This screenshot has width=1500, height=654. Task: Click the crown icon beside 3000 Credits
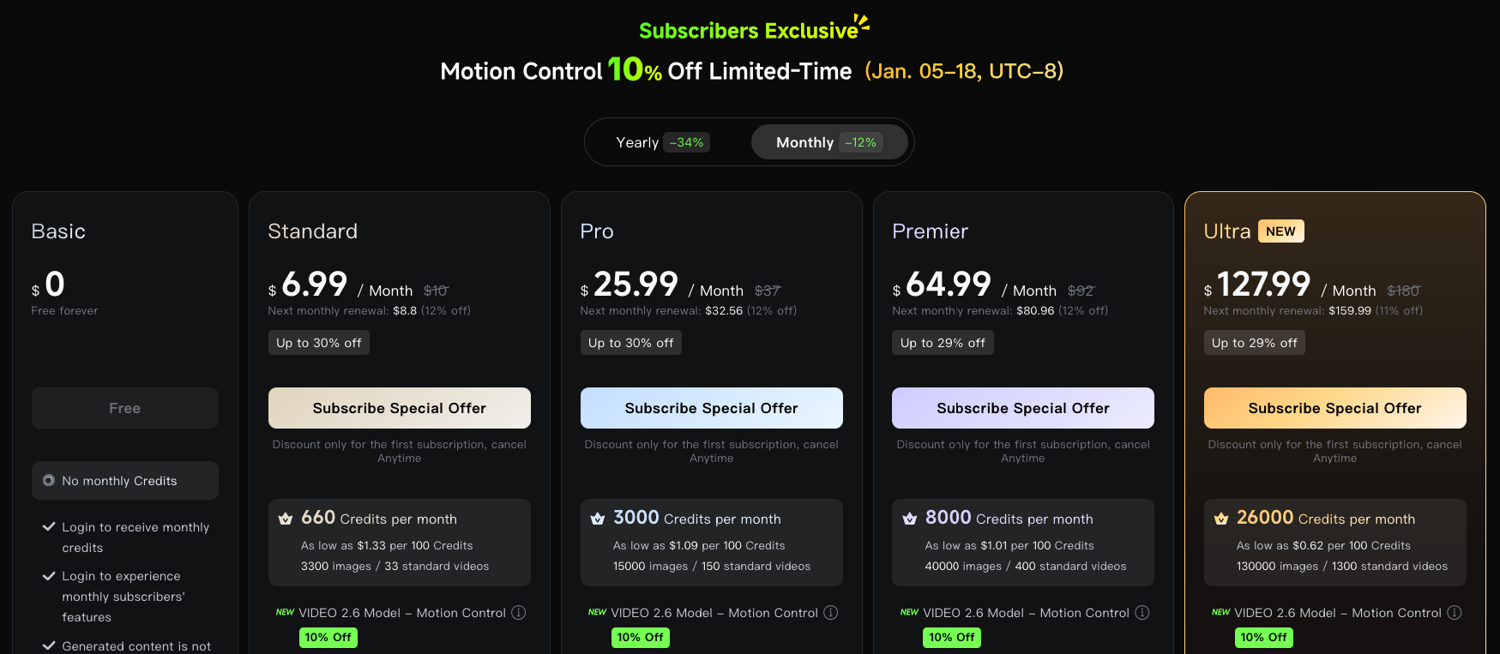click(x=597, y=518)
